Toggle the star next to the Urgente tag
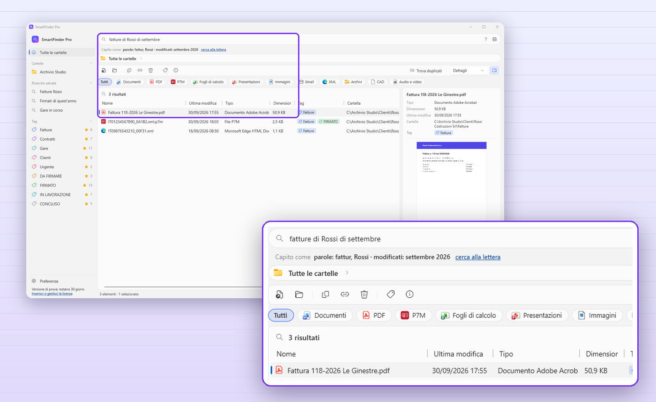 click(86, 167)
